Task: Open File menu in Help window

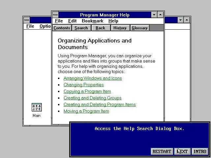Action: pos(59,21)
